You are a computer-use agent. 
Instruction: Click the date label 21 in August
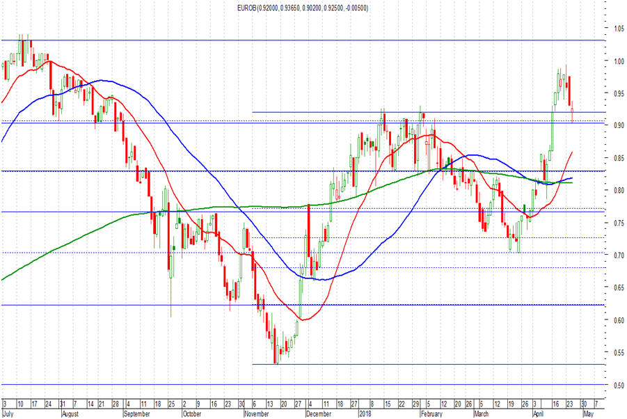(x=102, y=404)
